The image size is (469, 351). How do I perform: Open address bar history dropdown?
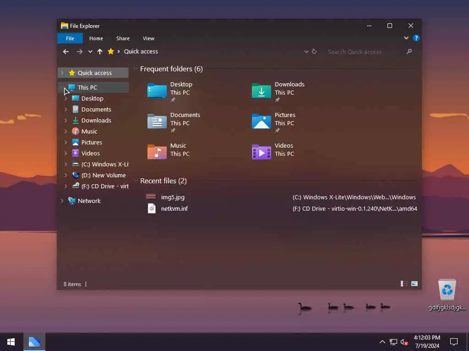[306, 52]
